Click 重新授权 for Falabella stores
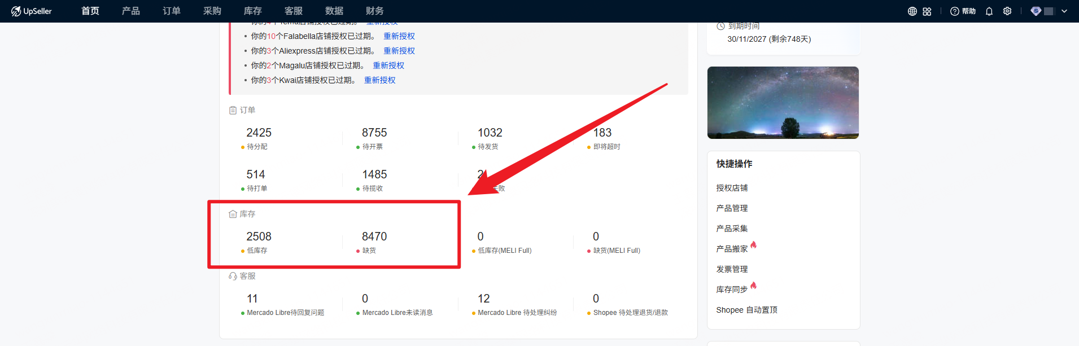 (399, 36)
